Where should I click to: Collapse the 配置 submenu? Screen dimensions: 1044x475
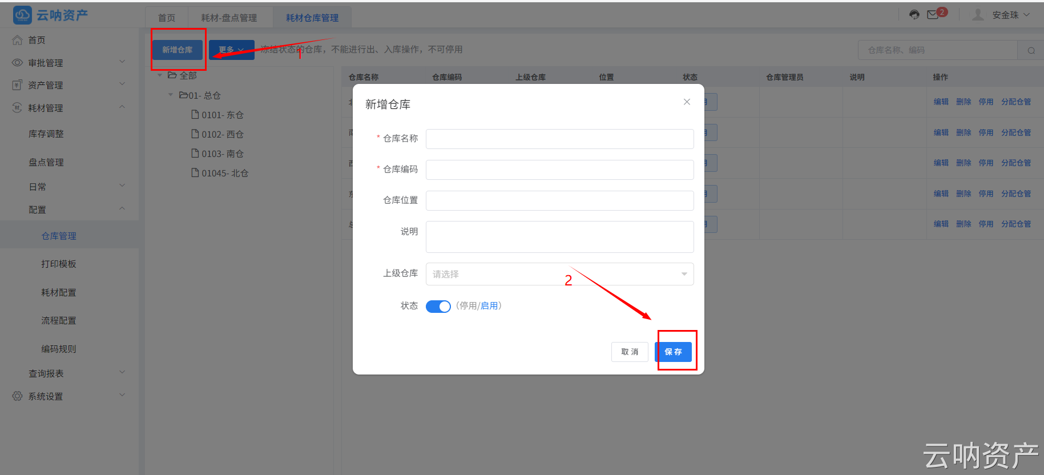tap(122, 208)
